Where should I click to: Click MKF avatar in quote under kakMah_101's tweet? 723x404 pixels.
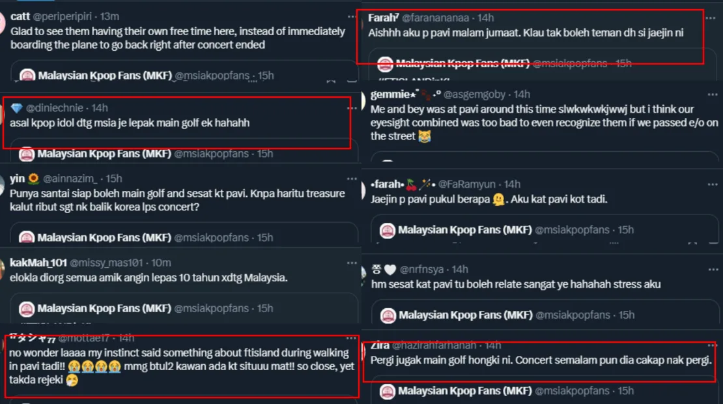[27, 308]
